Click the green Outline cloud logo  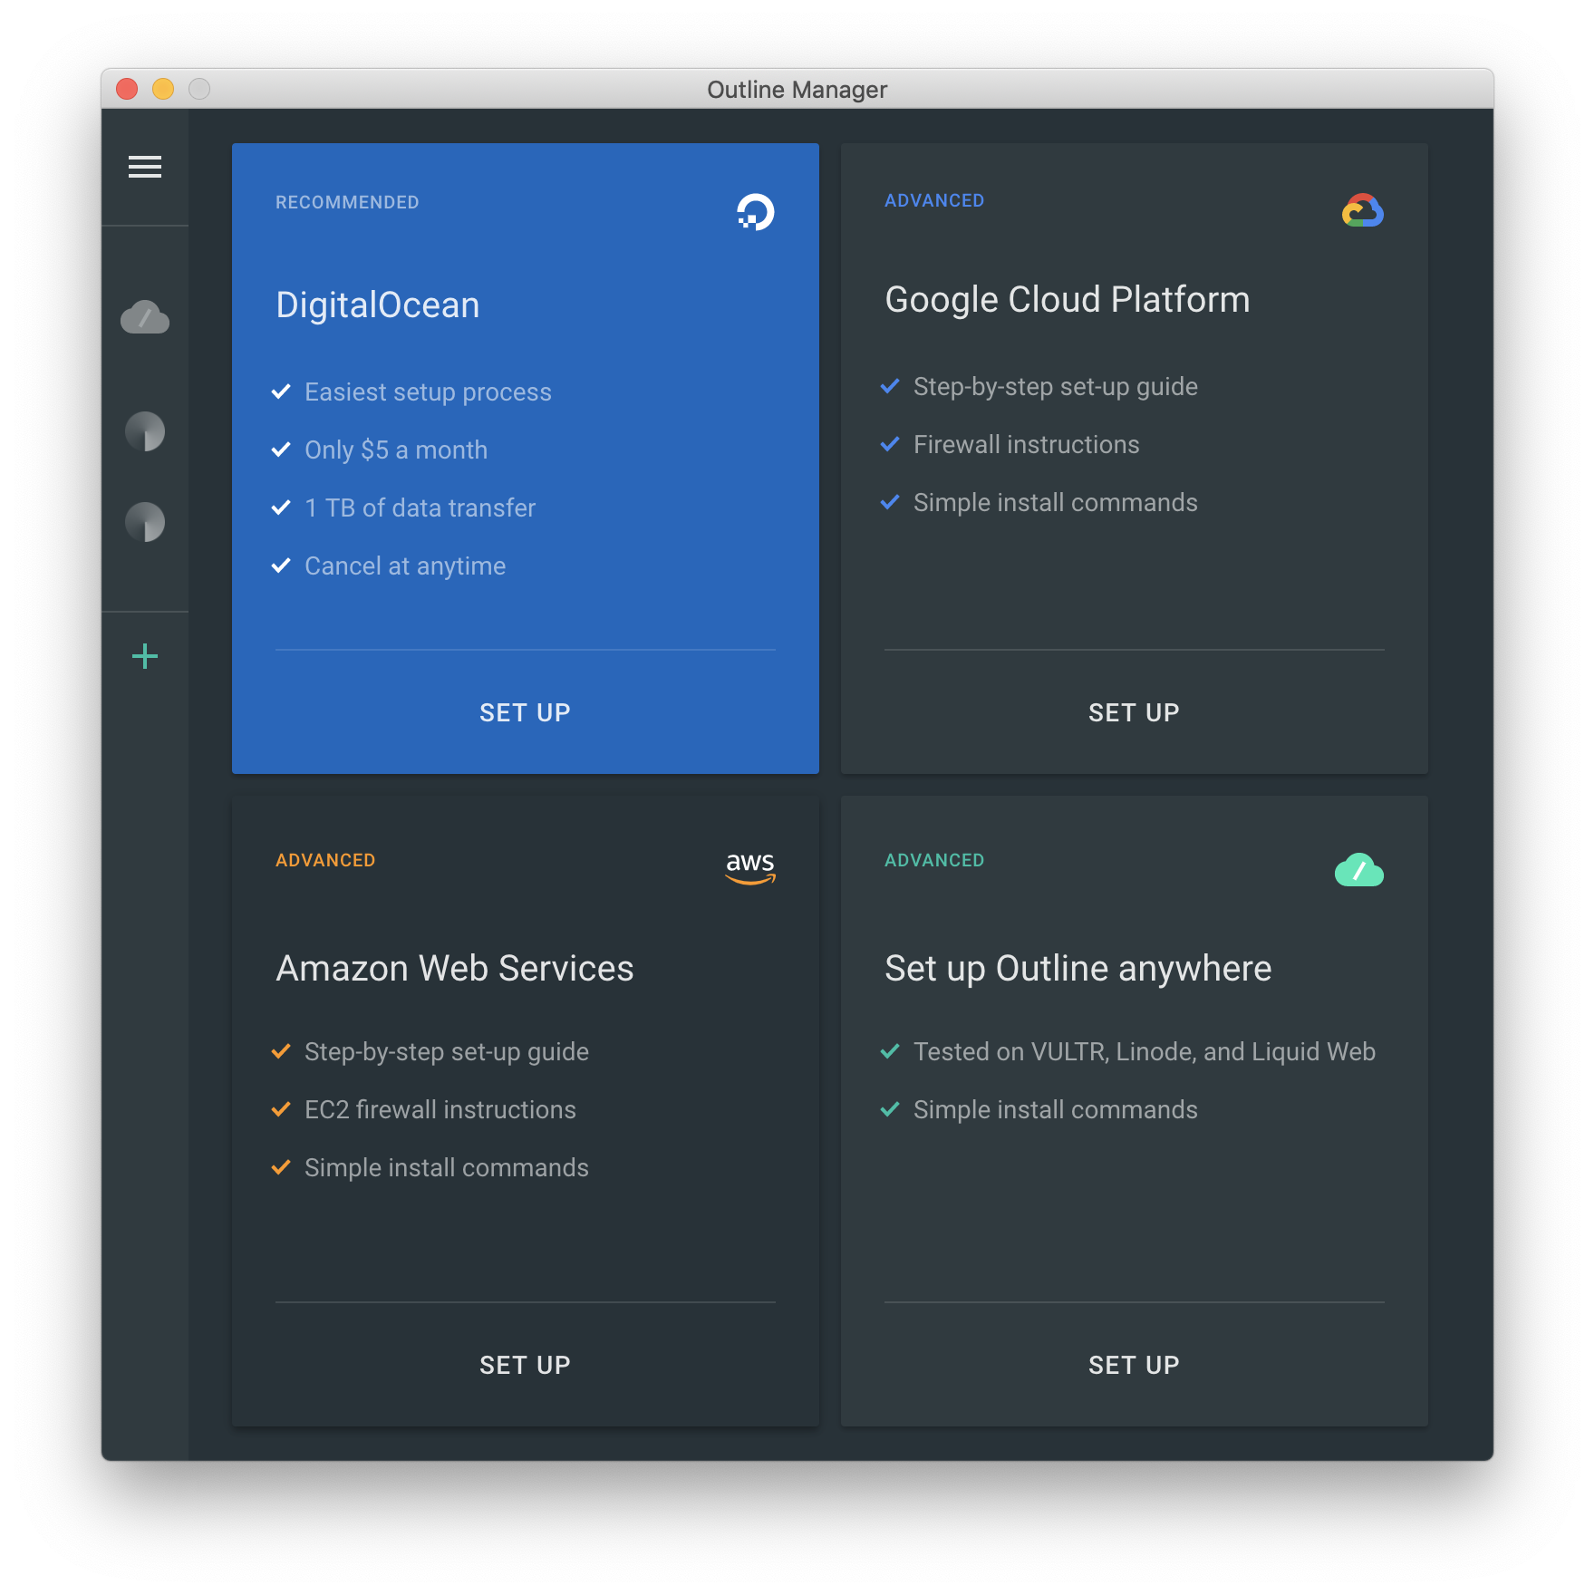click(1359, 870)
